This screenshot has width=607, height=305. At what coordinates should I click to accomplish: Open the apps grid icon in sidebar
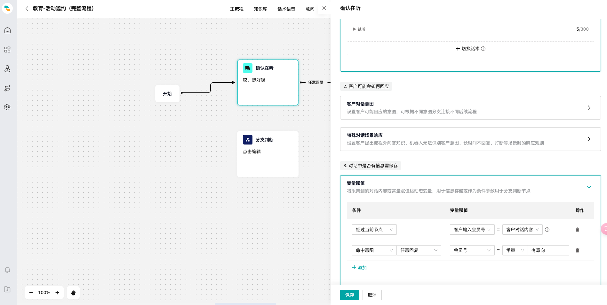[7, 50]
